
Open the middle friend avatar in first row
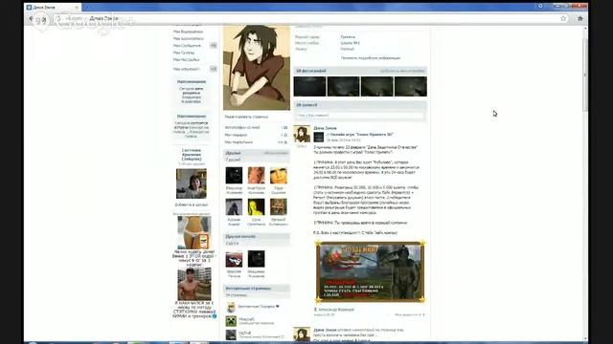256,176
